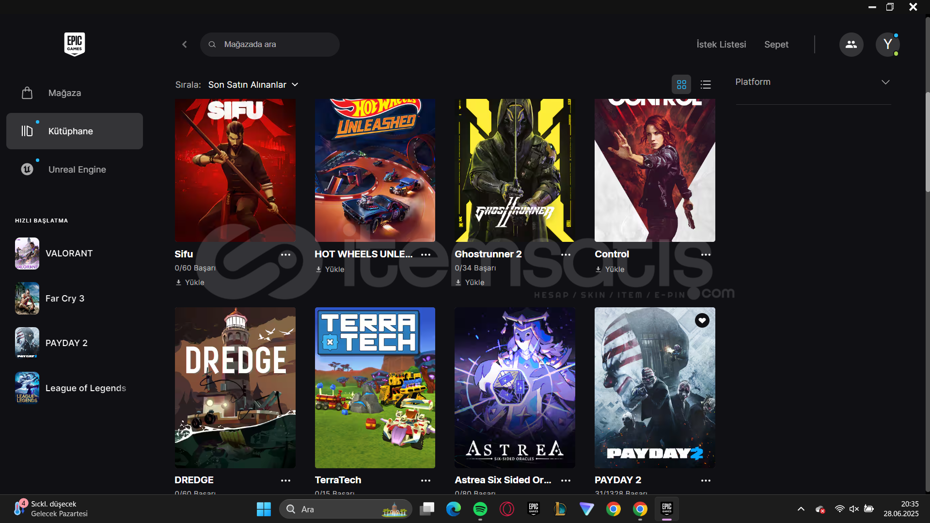The width and height of the screenshot is (930, 523).
Task: Switch to list view
Action: 706,85
